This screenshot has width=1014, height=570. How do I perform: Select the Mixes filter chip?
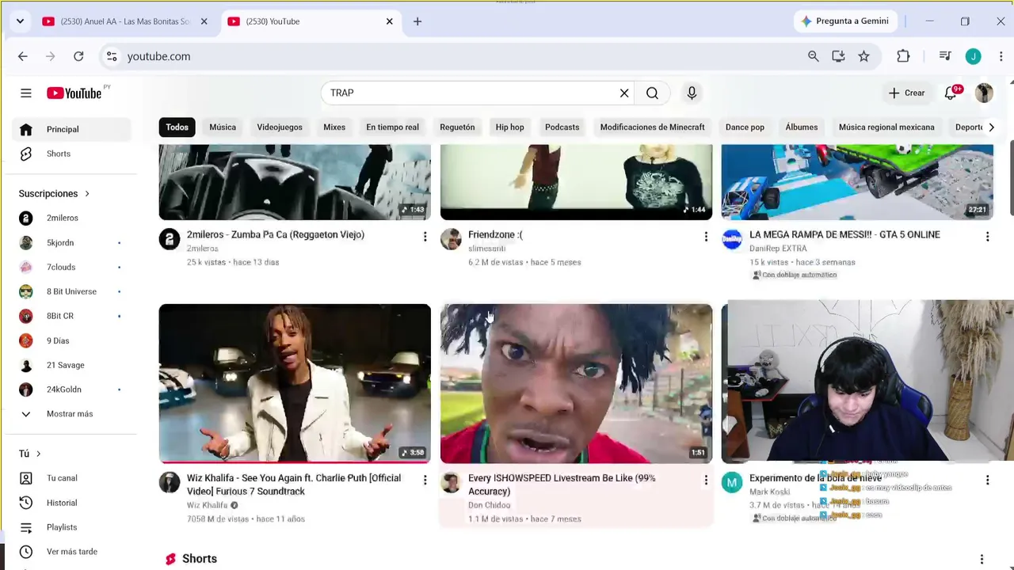334,127
